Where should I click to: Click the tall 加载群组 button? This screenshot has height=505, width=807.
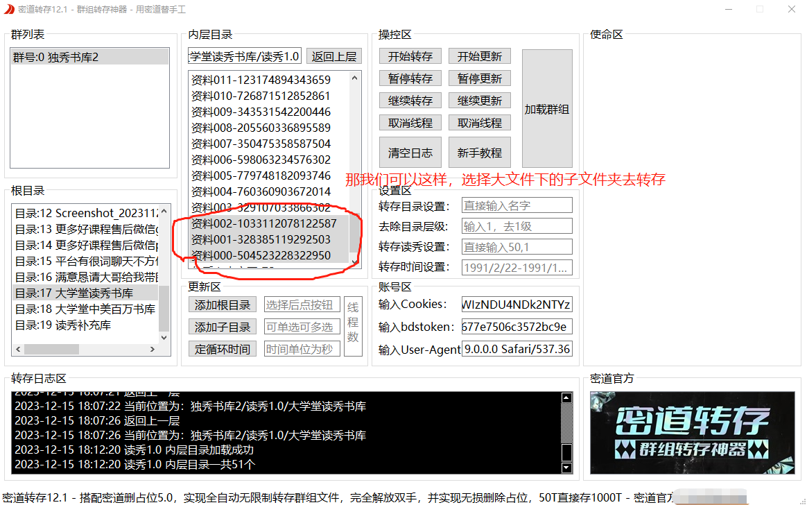[547, 109]
